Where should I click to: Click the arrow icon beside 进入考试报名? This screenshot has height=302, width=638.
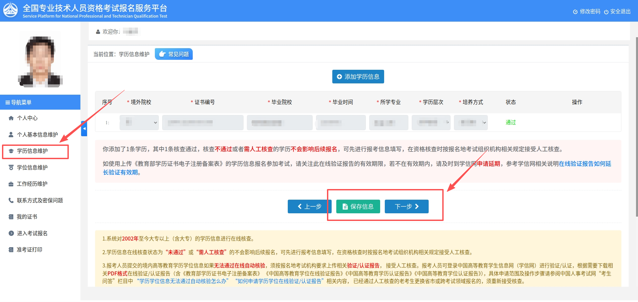pos(11,233)
